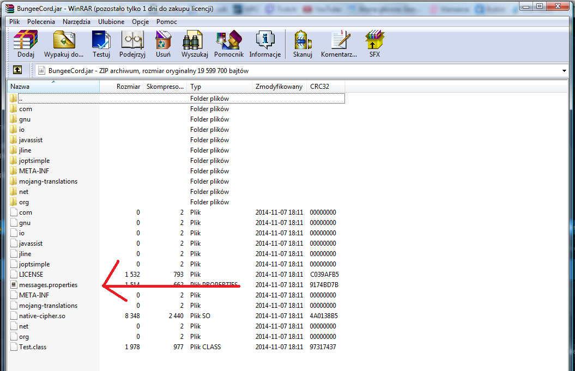
Task: Run Skanuj virus scan icon
Action: 302,44
